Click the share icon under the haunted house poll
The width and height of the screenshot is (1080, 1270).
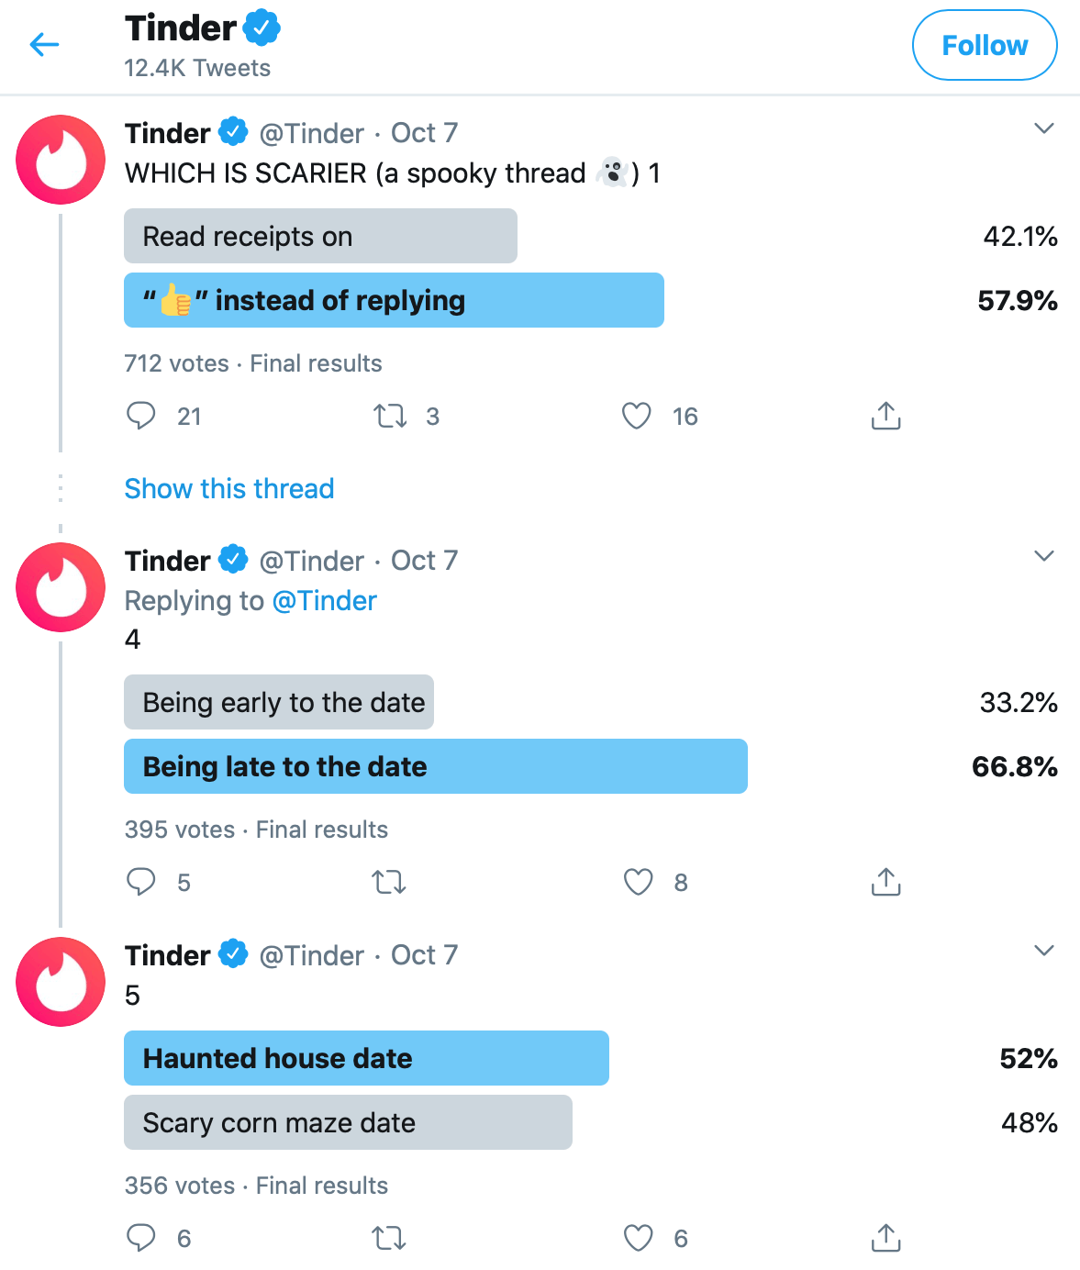[884, 1237]
